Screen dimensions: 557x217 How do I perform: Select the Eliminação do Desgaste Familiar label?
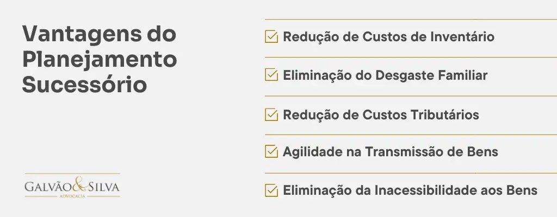coord(385,75)
